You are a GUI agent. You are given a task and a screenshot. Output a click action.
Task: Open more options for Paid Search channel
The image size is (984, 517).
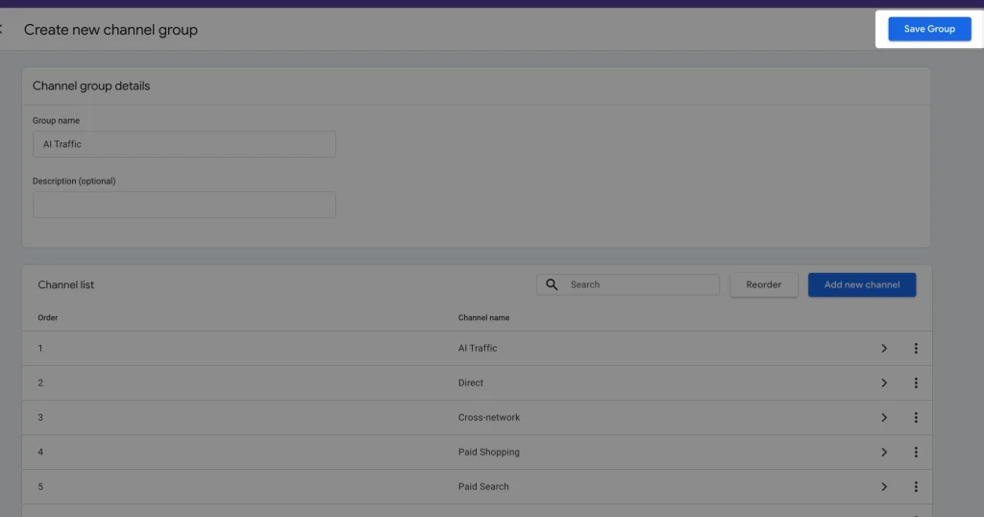916,486
